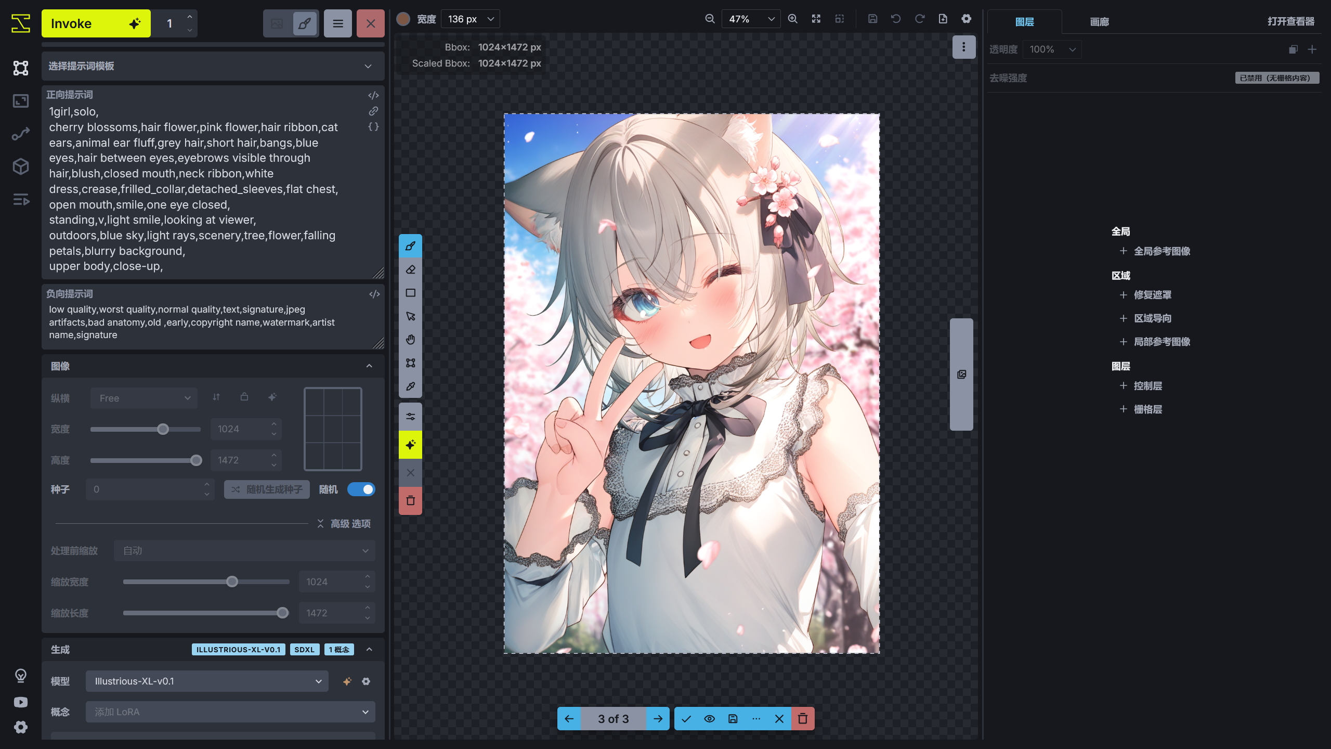Toggle the 随机 seed switch off

click(x=361, y=489)
